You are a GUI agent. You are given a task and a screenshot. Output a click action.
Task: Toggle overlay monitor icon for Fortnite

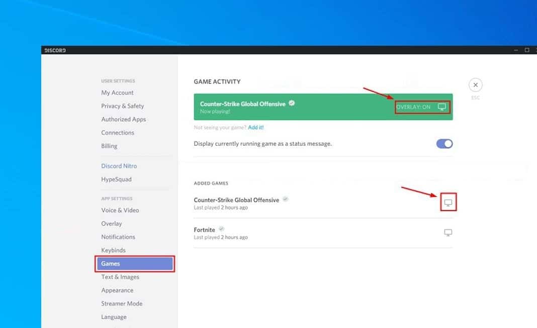pos(448,233)
